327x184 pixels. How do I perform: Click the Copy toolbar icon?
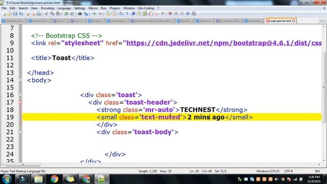tap(52, 14)
